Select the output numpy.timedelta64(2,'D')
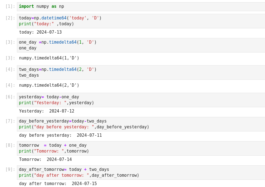The height and width of the screenshot is (187, 265). 49,85
